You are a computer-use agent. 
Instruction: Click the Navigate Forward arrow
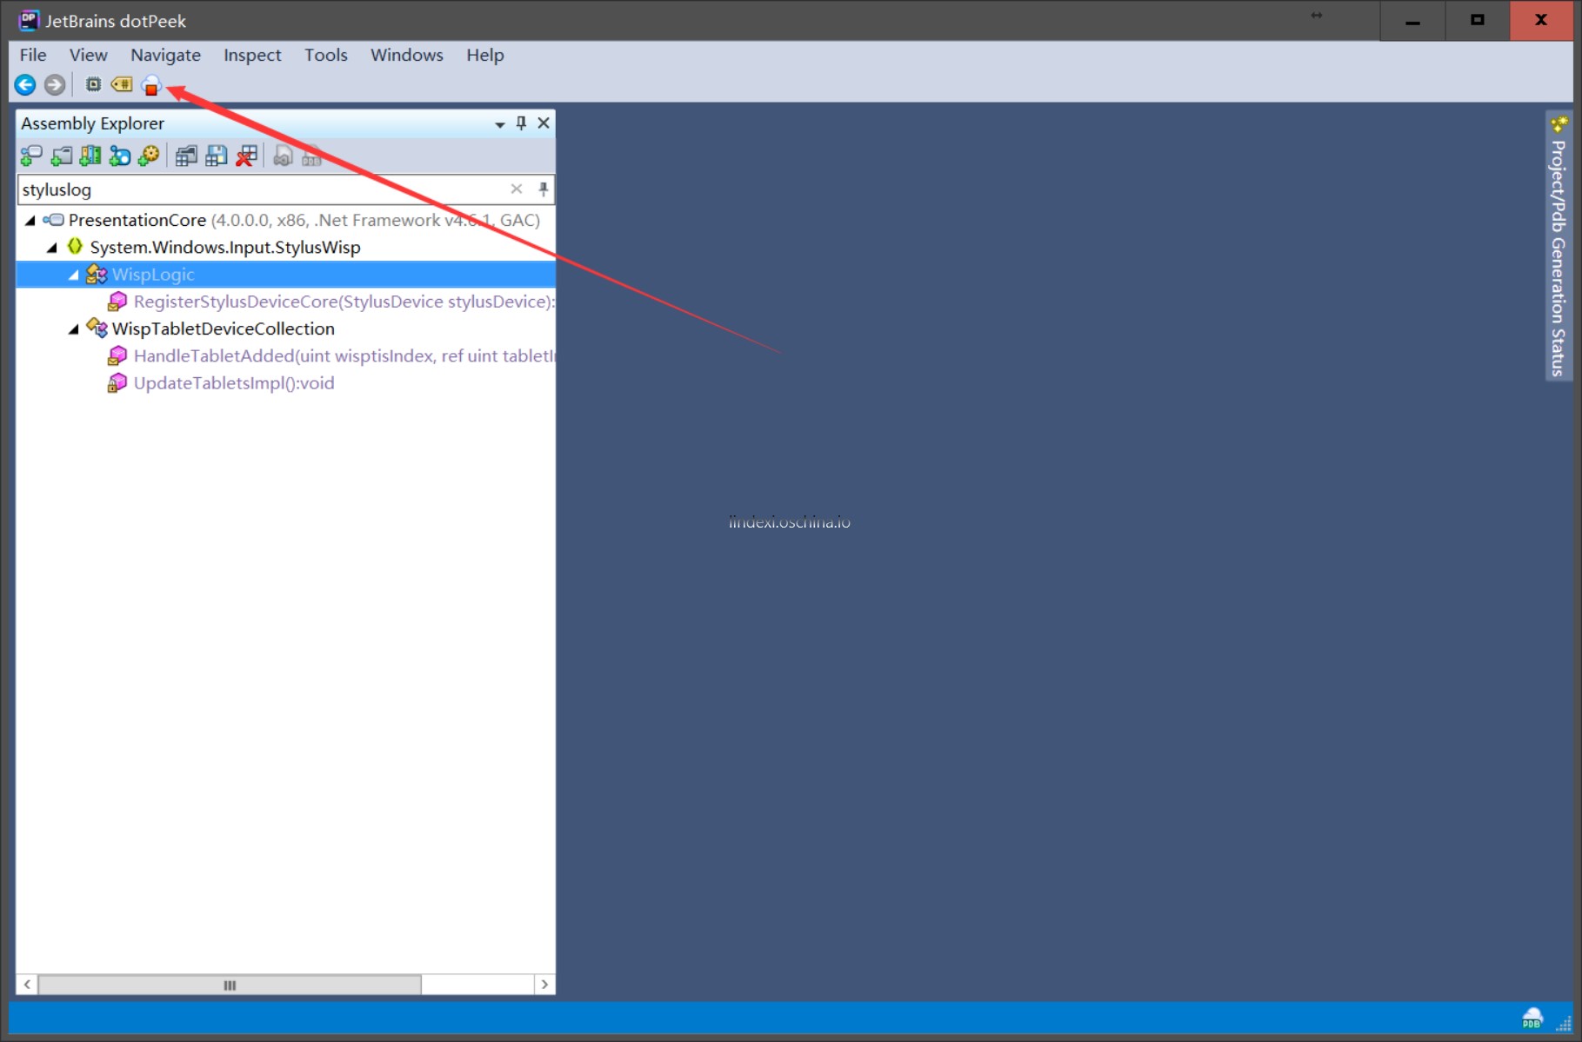coord(55,85)
